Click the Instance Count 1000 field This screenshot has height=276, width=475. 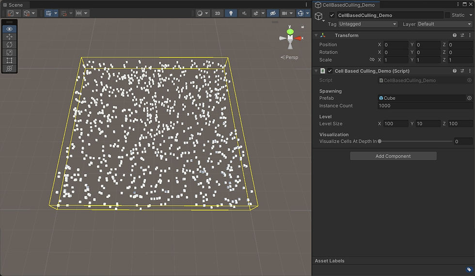click(x=425, y=106)
